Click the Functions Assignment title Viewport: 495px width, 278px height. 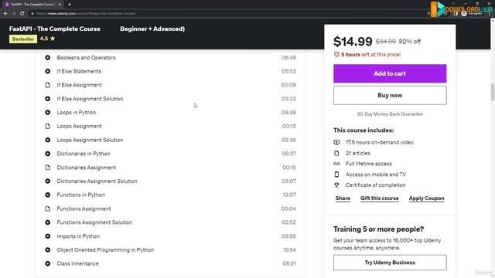click(84, 208)
